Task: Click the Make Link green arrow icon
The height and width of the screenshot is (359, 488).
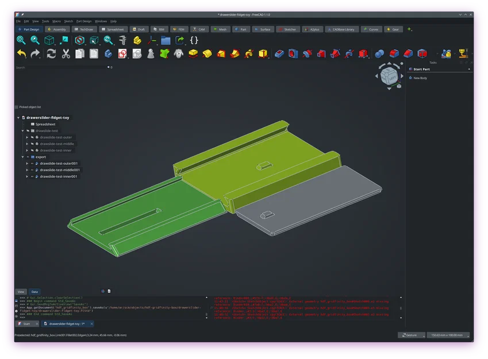Action: click(x=179, y=40)
